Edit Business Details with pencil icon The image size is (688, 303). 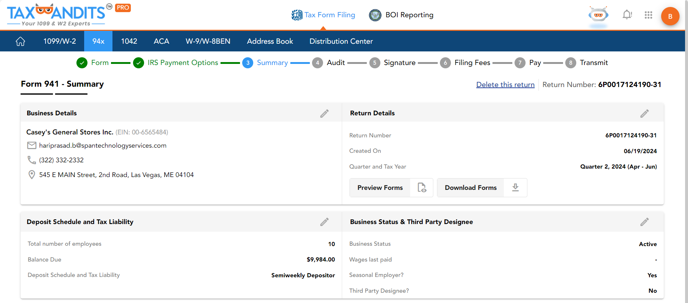click(324, 113)
